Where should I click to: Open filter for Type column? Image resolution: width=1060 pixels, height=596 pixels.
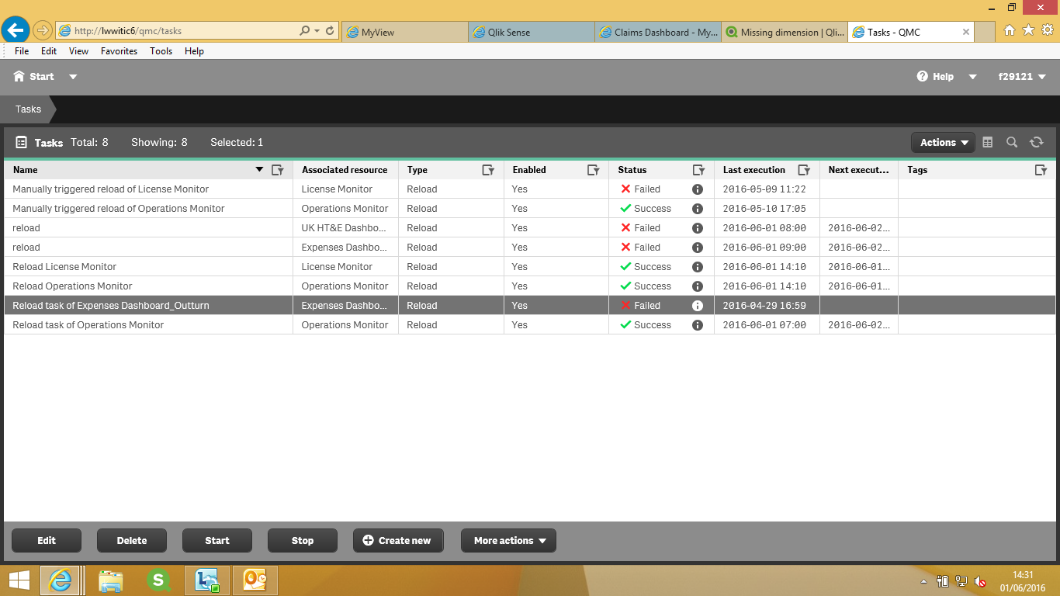(x=488, y=170)
